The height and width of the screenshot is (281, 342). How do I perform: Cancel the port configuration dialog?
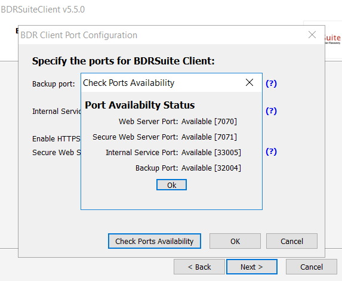292,241
